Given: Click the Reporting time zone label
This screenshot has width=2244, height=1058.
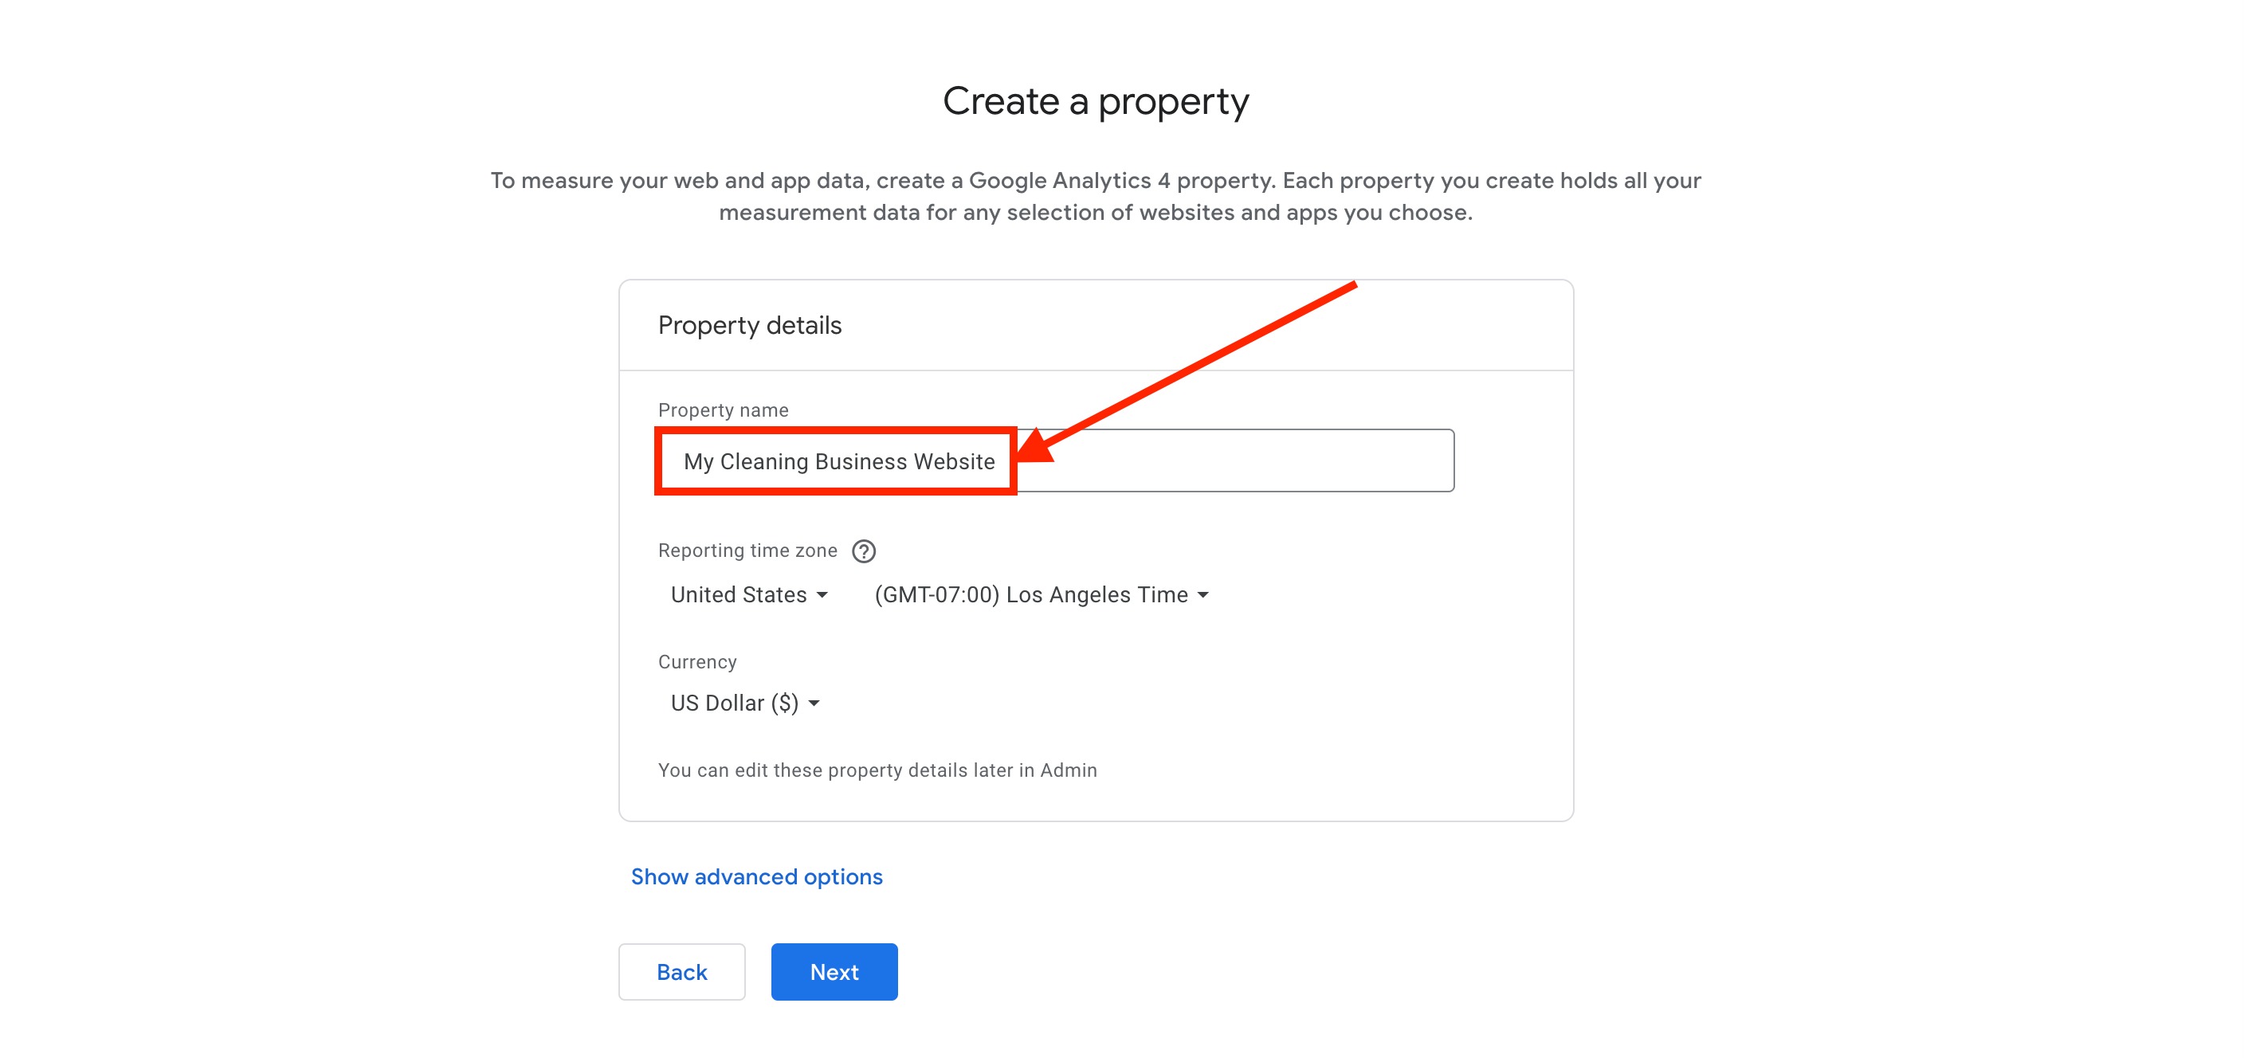Looking at the screenshot, I should point(747,551).
